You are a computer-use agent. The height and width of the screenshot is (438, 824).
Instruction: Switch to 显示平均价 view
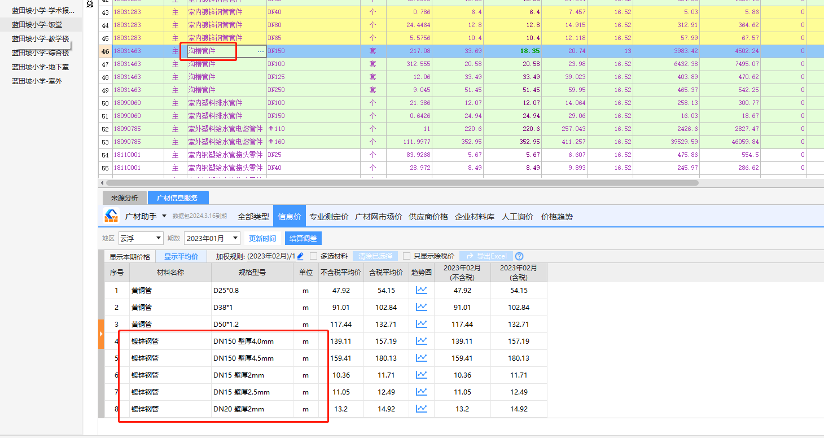[181, 256]
